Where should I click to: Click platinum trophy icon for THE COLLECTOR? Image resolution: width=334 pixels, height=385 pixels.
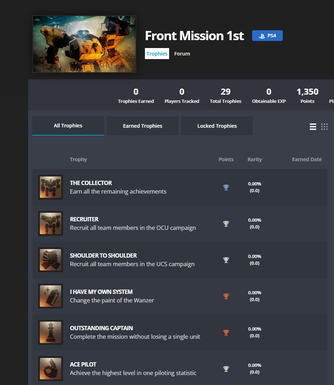point(226,188)
